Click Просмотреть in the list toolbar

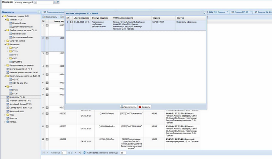coord(50,17)
